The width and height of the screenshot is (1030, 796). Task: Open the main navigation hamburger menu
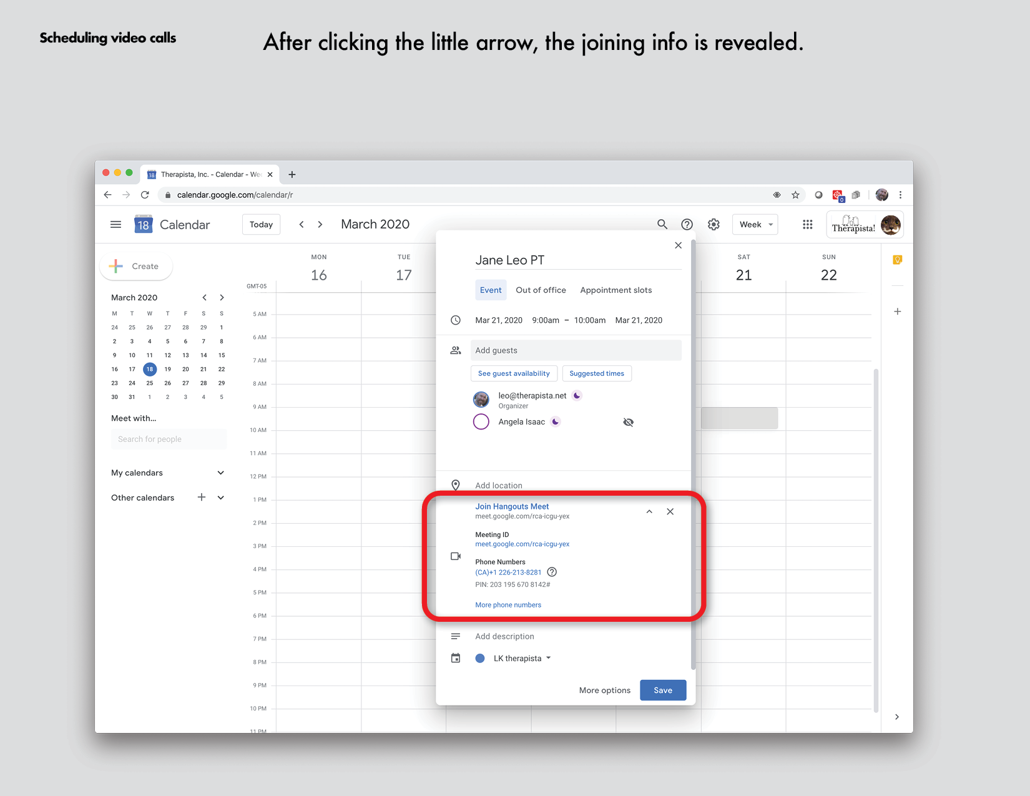pyautogui.click(x=115, y=225)
